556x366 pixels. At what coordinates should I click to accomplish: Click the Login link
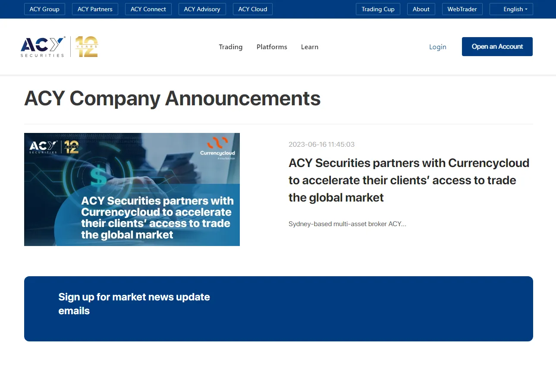pyautogui.click(x=438, y=47)
